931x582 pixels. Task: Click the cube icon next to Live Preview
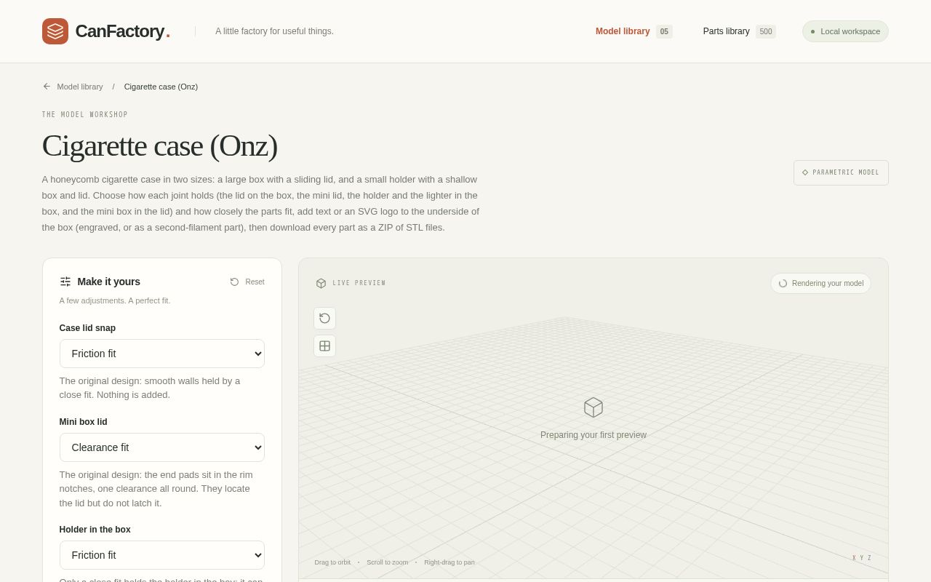tap(321, 283)
